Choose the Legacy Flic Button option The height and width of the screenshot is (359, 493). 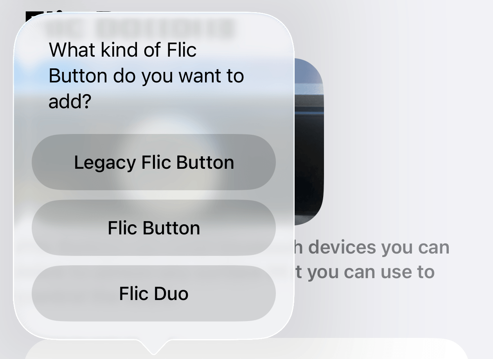(x=154, y=162)
